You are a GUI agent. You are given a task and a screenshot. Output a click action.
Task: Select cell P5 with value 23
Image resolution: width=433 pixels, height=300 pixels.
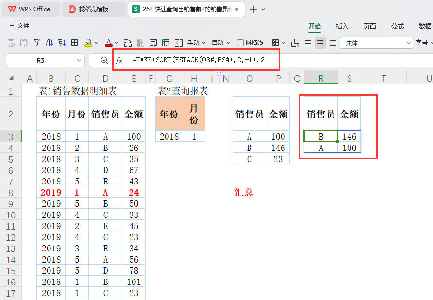pyautogui.click(x=278, y=159)
